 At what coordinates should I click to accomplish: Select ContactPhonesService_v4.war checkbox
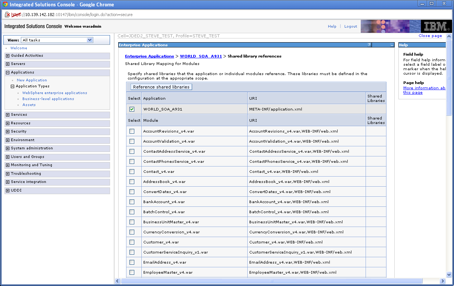132,162
